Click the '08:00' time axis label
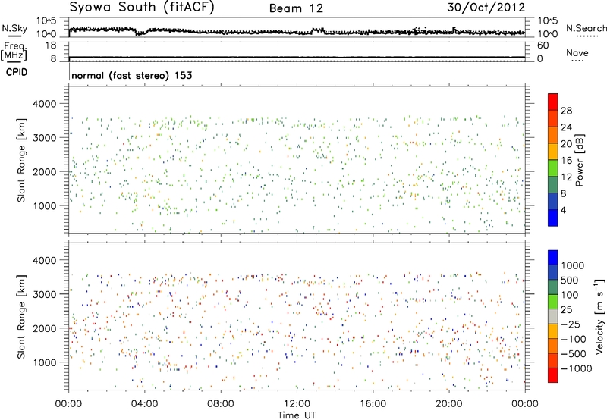The width and height of the screenshot is (607, 420). coord(221,404)
